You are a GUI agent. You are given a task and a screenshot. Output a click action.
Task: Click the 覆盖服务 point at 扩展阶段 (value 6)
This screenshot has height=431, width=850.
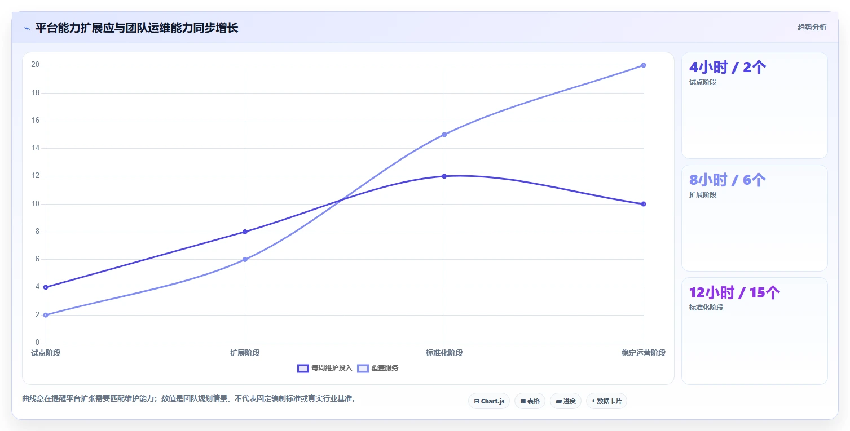point(245,259)
